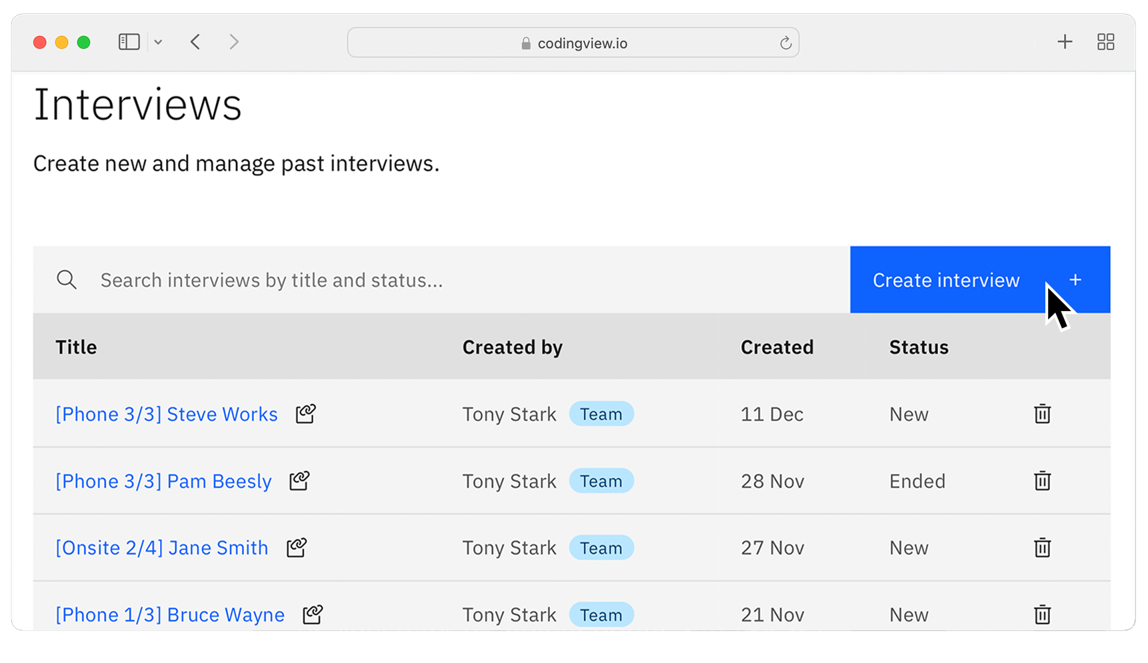Delete the Jane Smith interview with the trash icon
This screenshot has height=663, width=1148.
[1043, 548]
